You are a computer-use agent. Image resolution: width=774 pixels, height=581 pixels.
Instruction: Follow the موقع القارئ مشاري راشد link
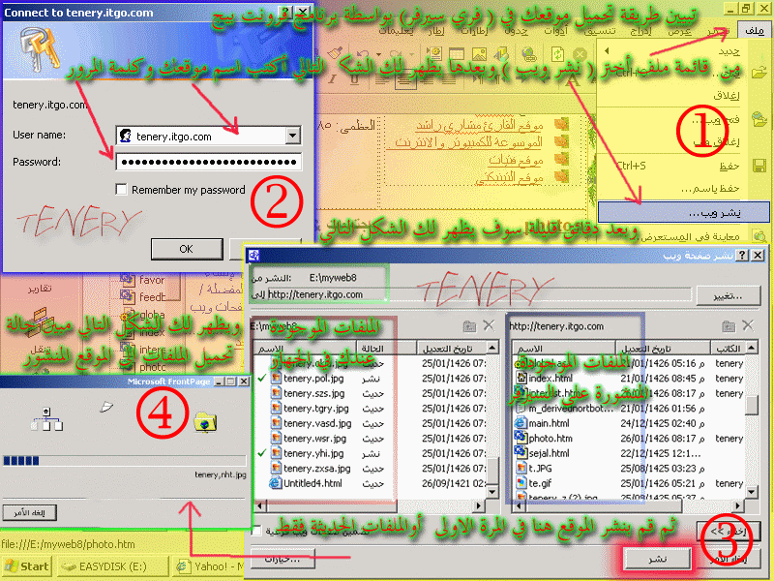[479, 126]
